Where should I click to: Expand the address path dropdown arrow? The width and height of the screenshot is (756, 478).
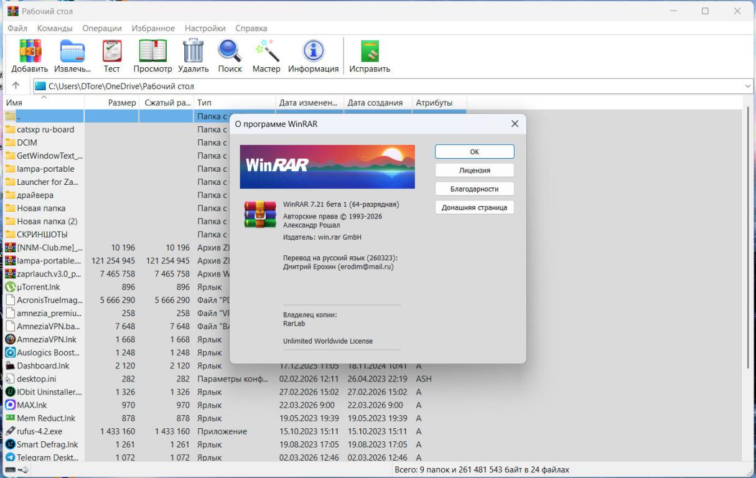click(747, 87)
